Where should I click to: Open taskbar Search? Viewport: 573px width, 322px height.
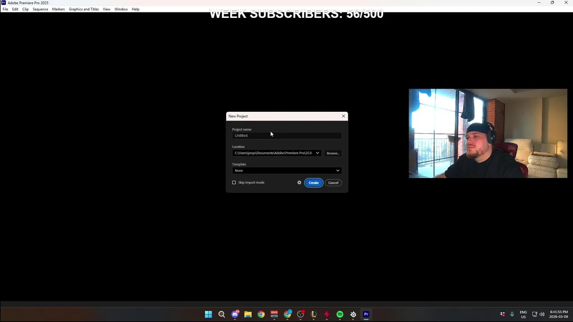point(222,314)
